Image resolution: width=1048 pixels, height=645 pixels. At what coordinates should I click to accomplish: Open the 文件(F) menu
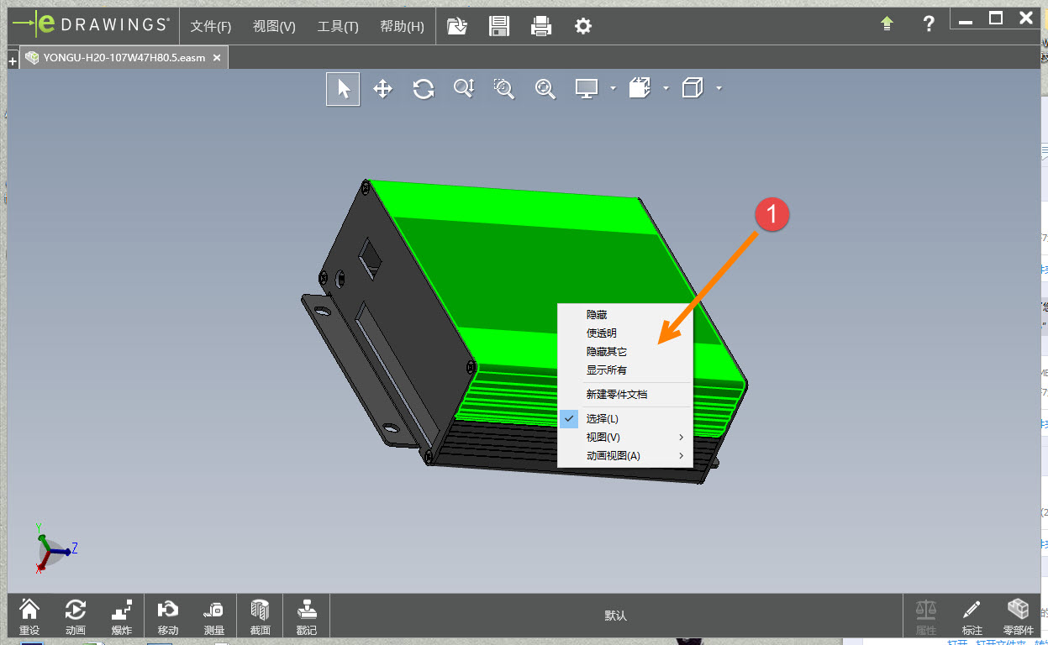coord(210,26)
